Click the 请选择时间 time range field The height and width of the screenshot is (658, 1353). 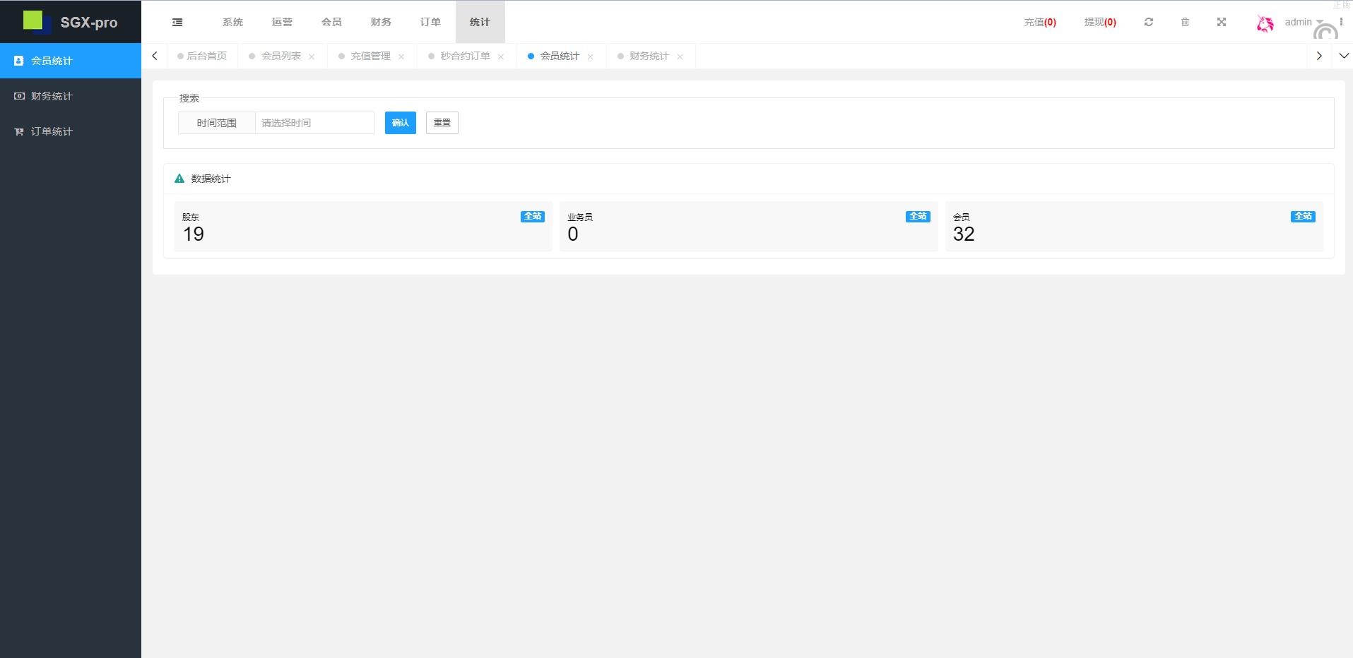[x=314, y=123]
